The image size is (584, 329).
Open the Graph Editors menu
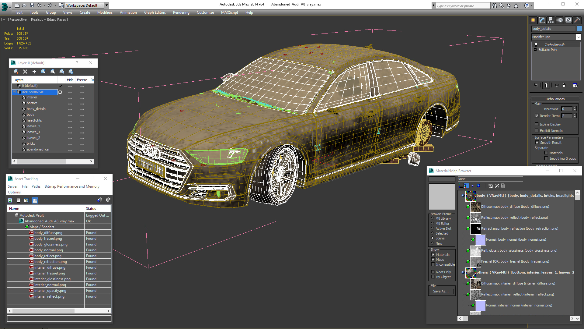click(x=155, y=12)
